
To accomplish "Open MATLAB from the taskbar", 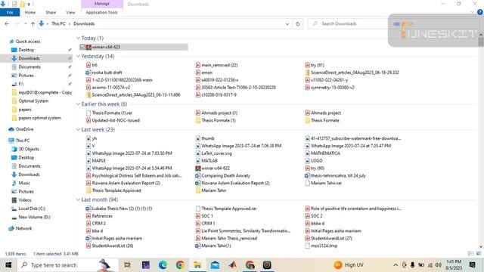I will pyautogui.click(x=233, y=265).
